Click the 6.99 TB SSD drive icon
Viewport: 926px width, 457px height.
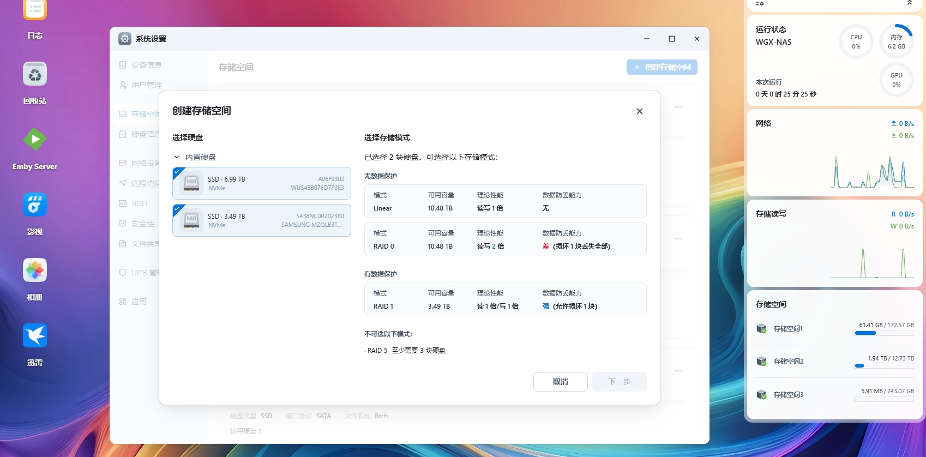[191, 183]
